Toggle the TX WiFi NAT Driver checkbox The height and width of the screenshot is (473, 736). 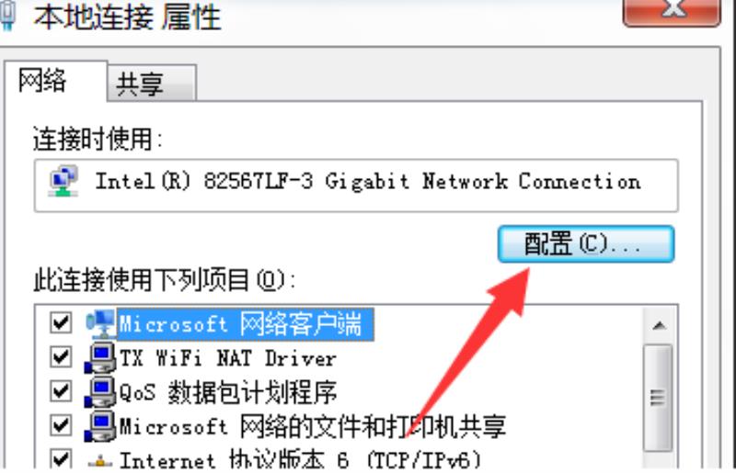[61, 357]
